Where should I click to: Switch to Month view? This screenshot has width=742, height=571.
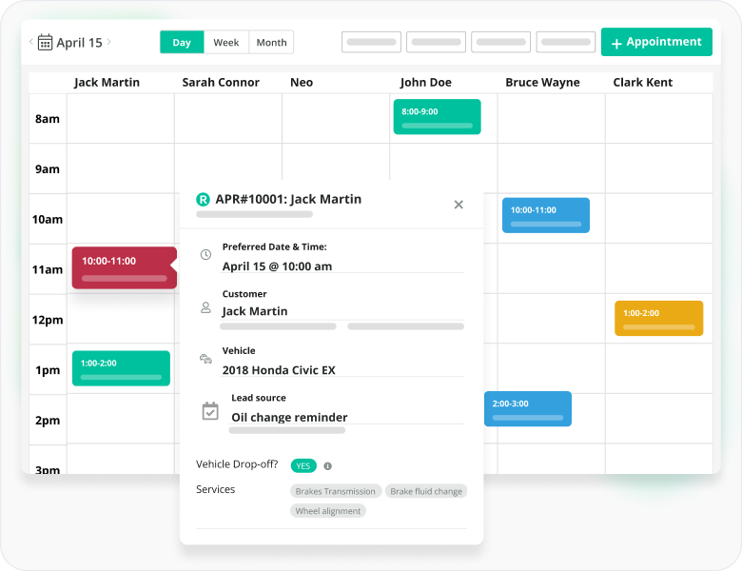pos(271,43)
